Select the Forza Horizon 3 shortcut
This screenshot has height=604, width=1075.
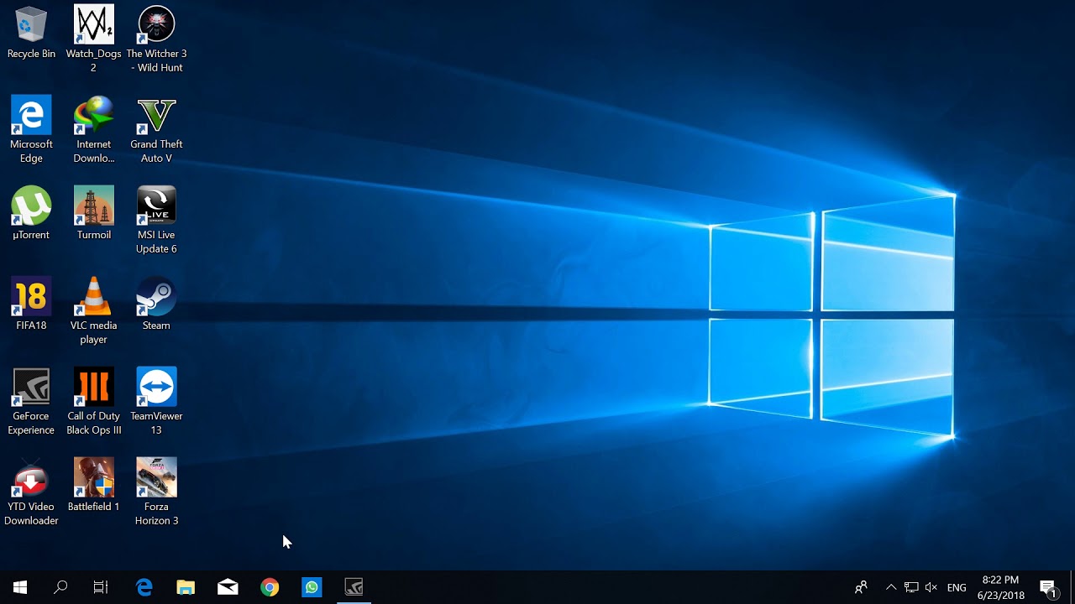(x=156, y=492)
